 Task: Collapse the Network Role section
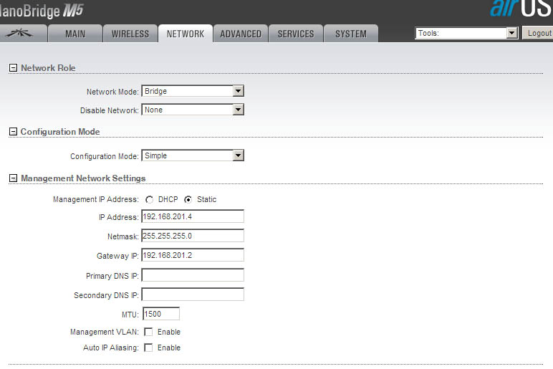tap(13, 68)
